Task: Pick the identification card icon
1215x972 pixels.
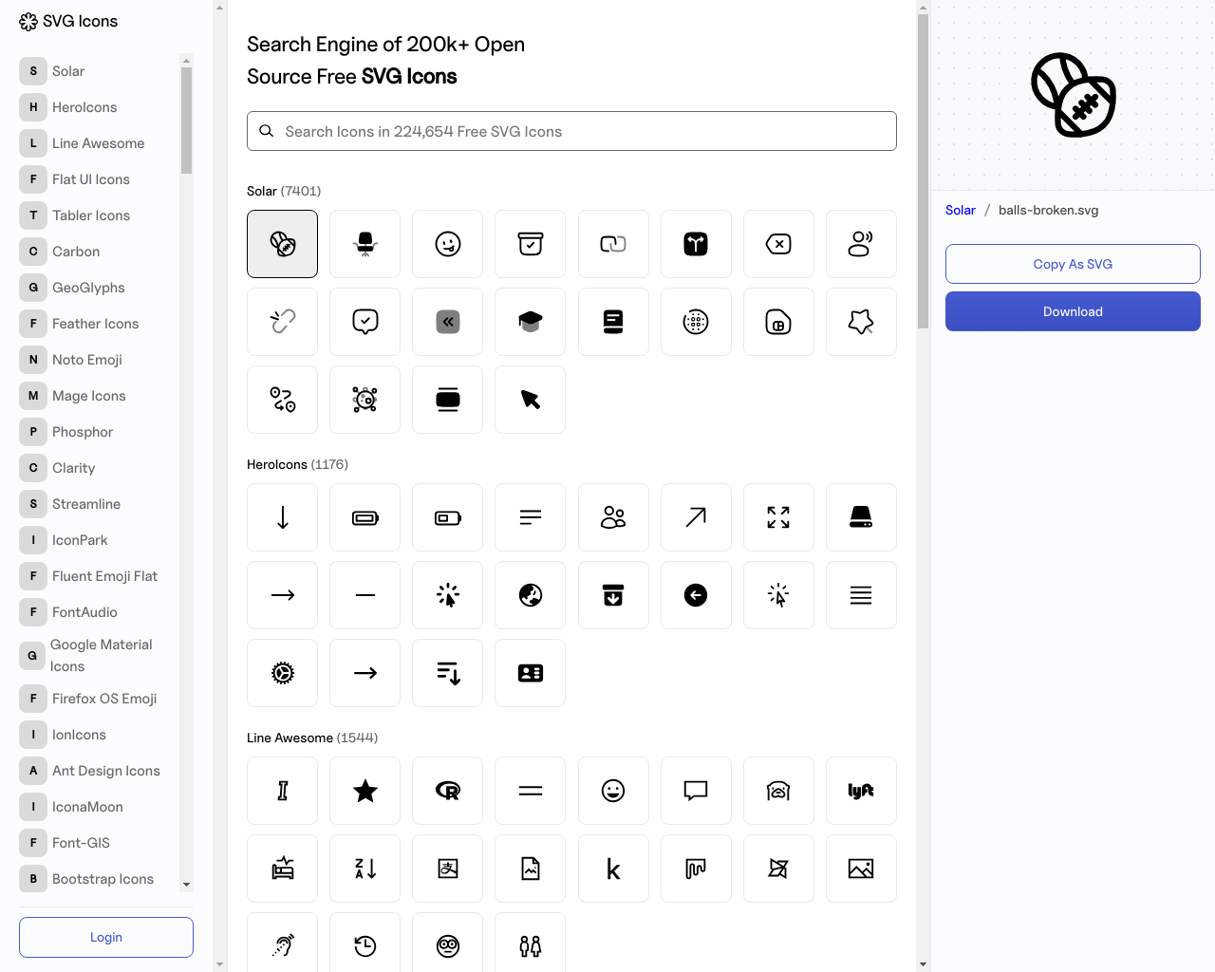Action: pyautogui.click(x=530, y=673)
